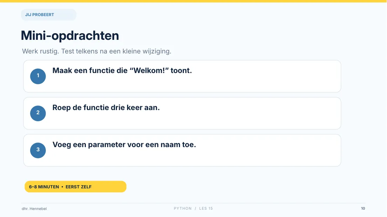387x217 pixels.
Task: Click the numbered circle 2 badge
Action: [x=38, y=113]
